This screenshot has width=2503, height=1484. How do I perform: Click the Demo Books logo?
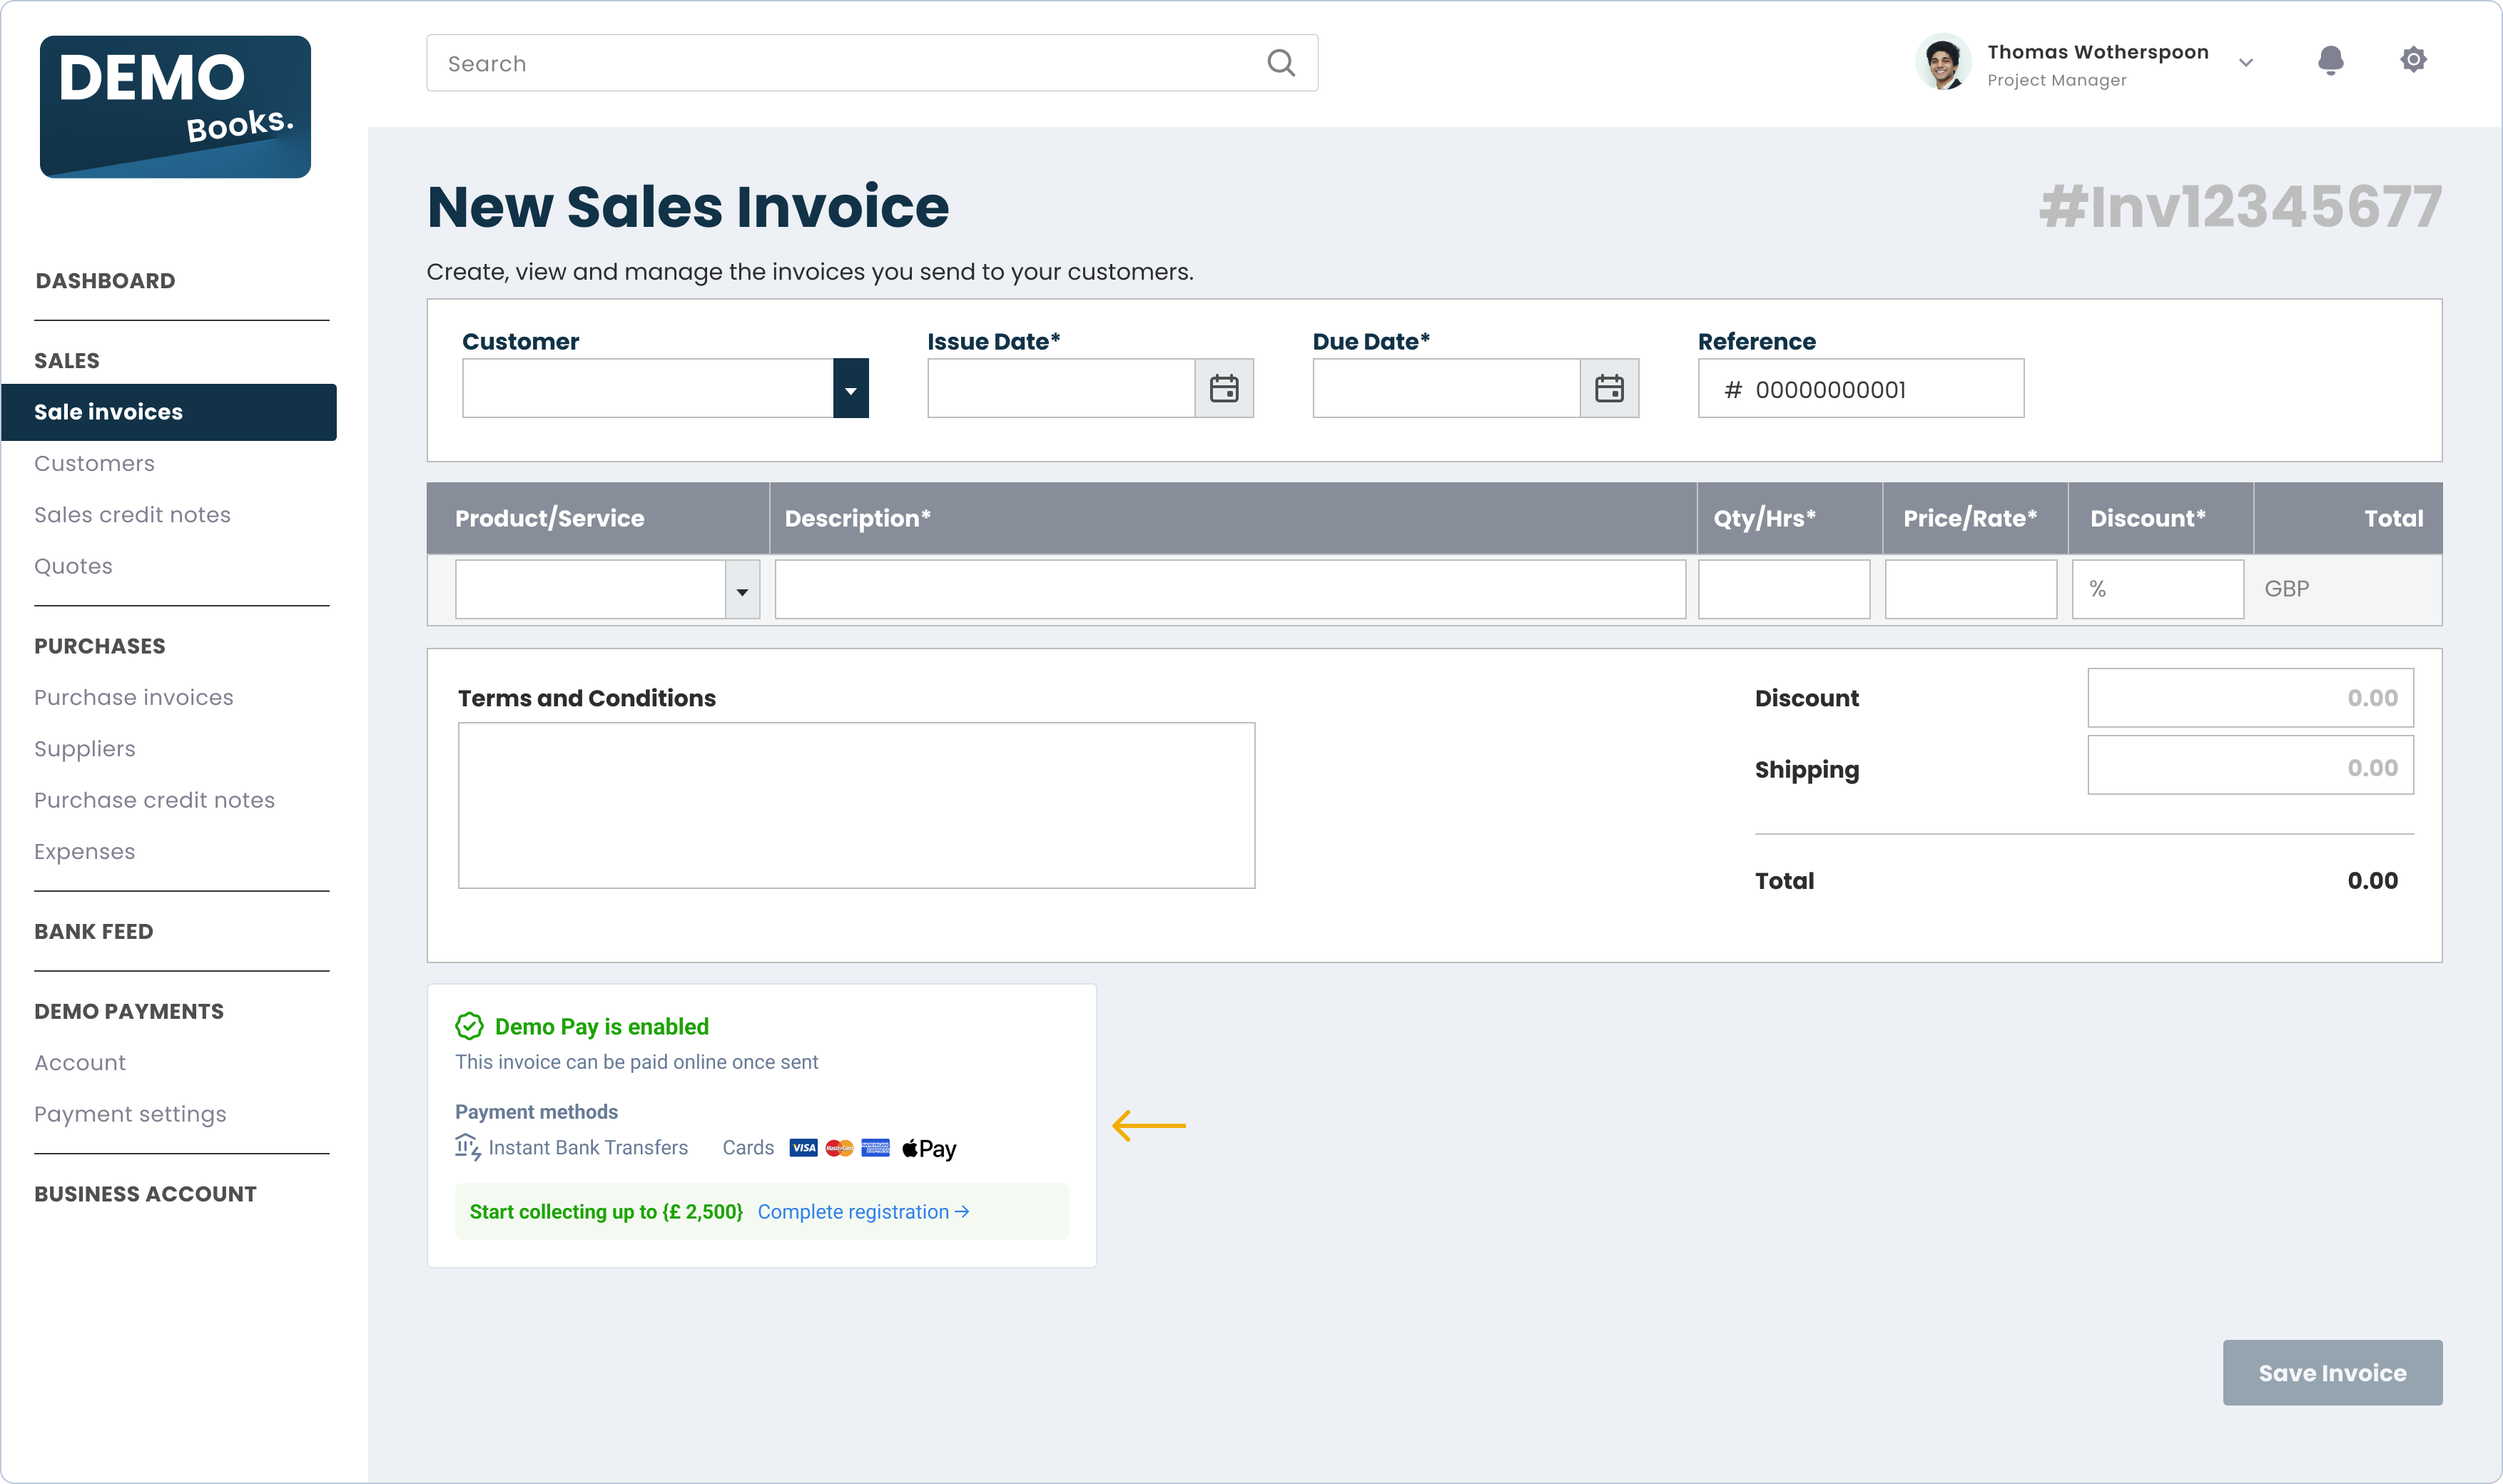(175, 107)
